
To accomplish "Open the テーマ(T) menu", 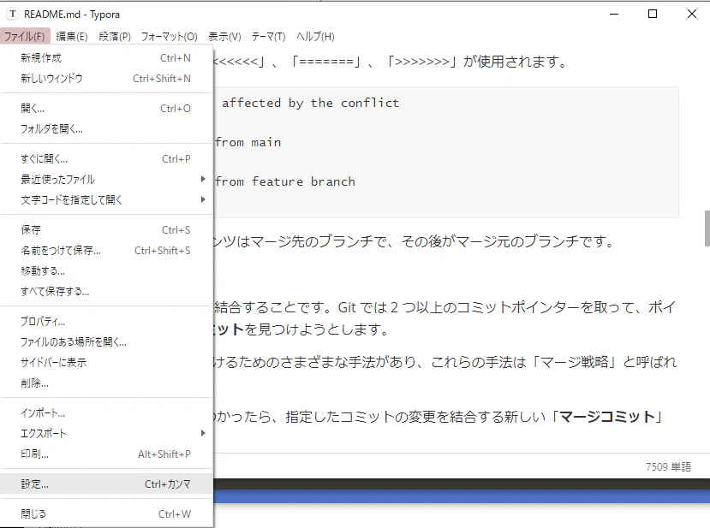I will click(269, 36).
